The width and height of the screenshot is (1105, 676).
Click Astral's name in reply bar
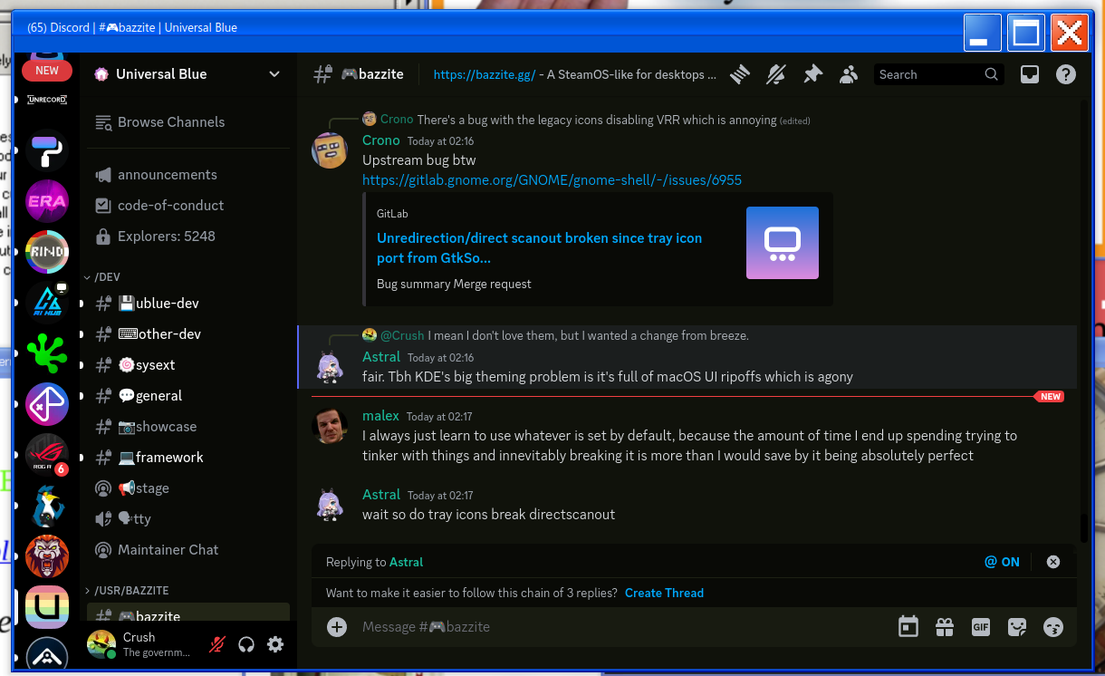406,562
